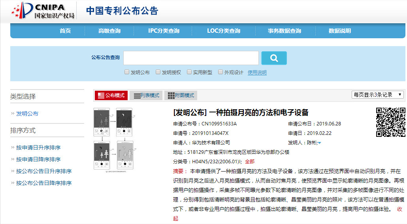
Task: Toggle the 外观设计 checkbox
Action: coord(220,72)
